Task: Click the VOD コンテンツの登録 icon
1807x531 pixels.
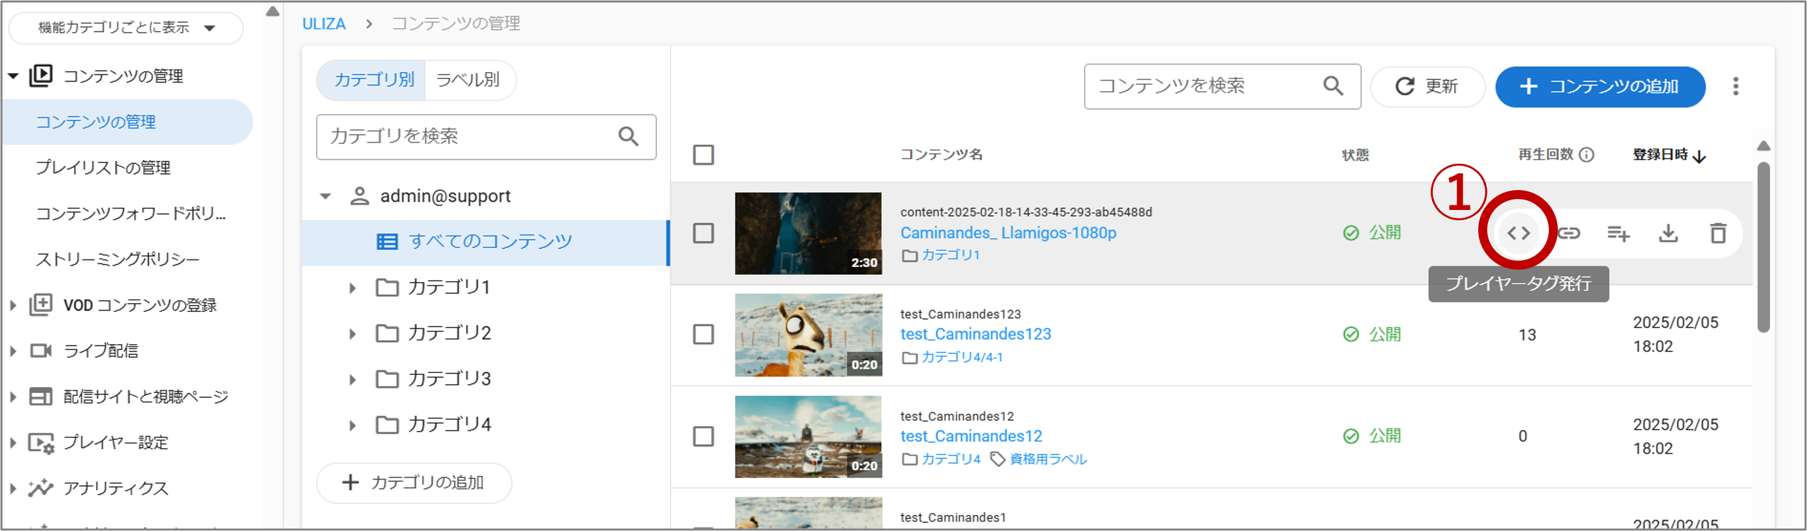Action: (x=40, y=304)
